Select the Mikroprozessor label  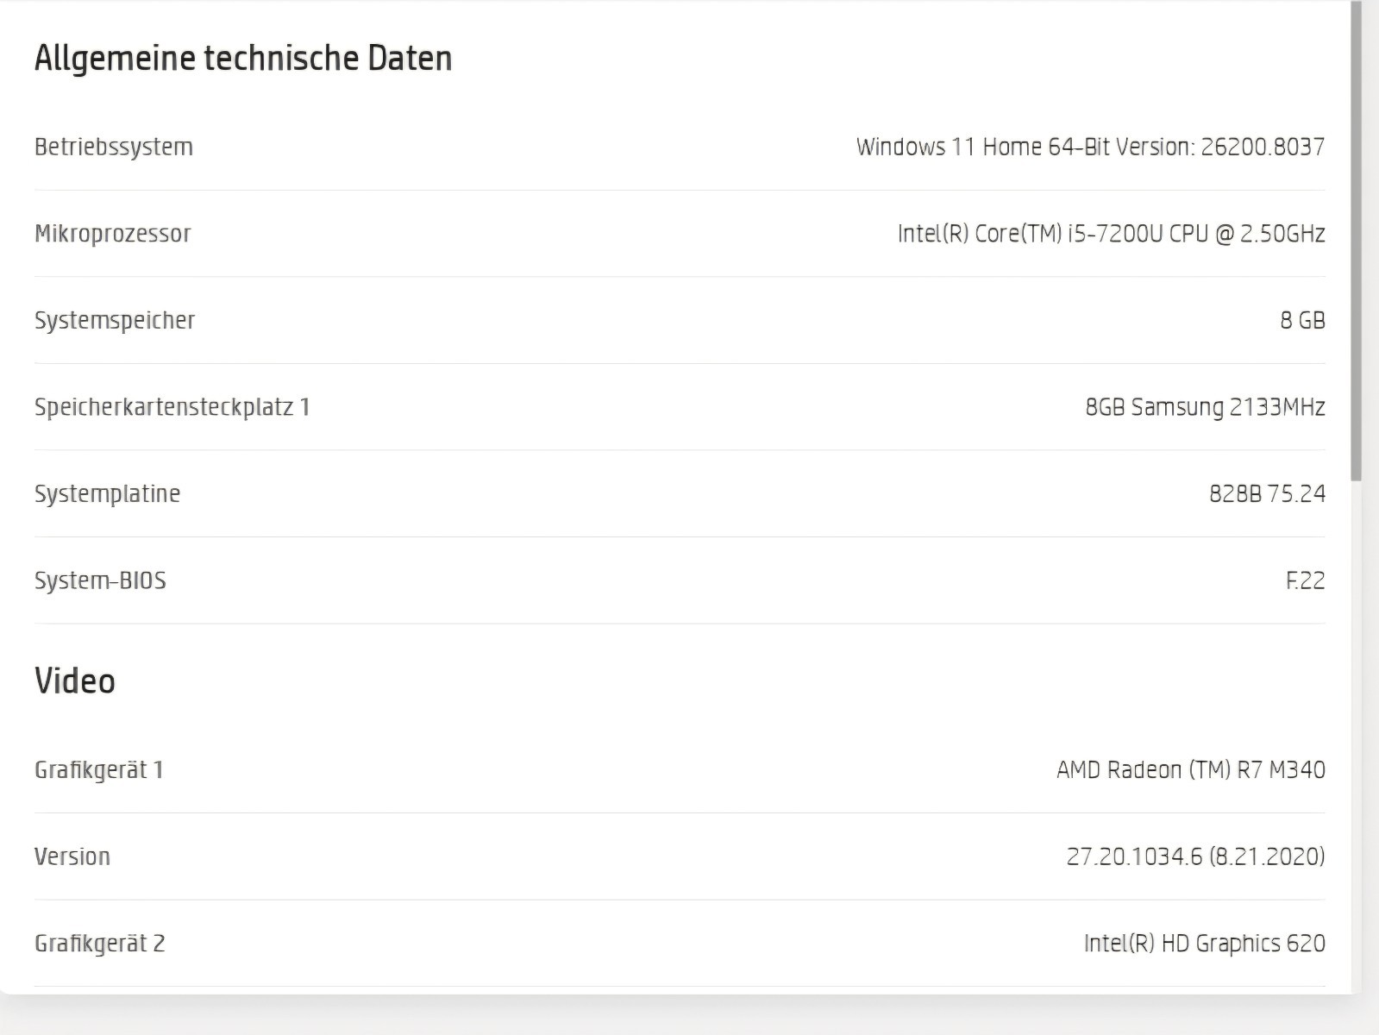point(113,234)
